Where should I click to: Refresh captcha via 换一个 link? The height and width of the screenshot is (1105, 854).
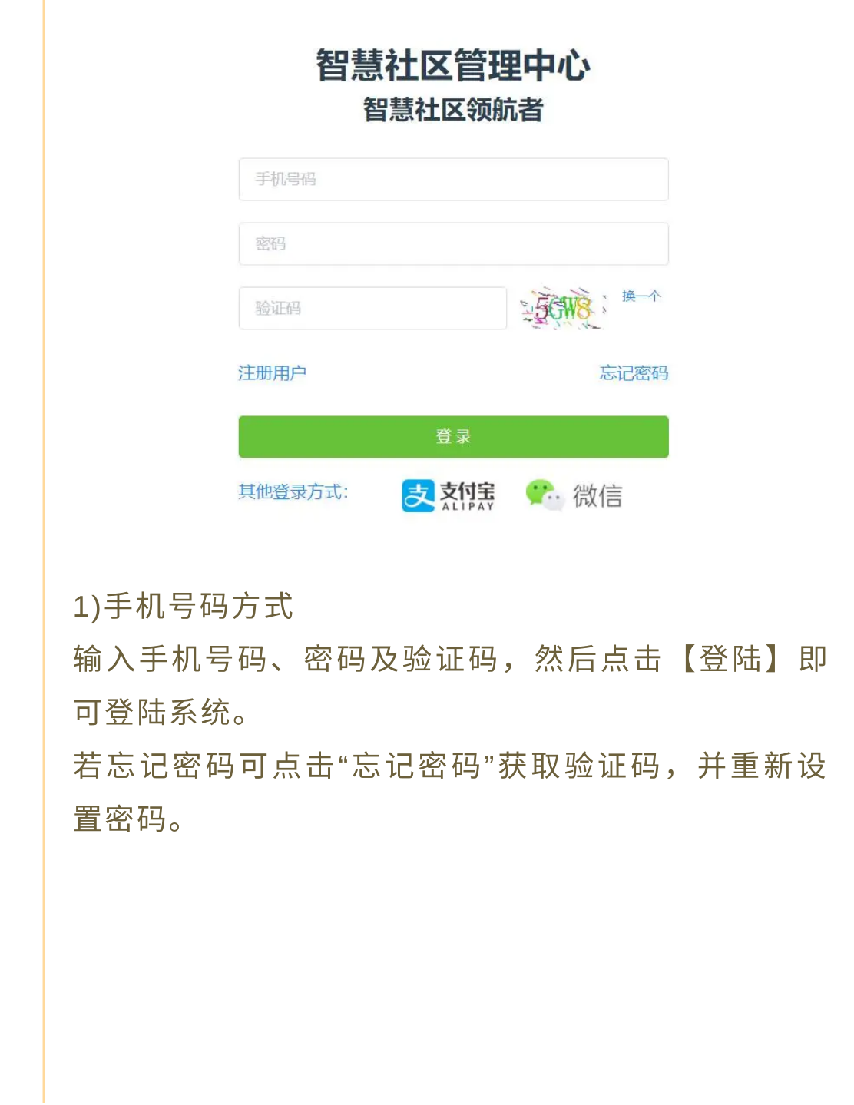click(641, 296)
